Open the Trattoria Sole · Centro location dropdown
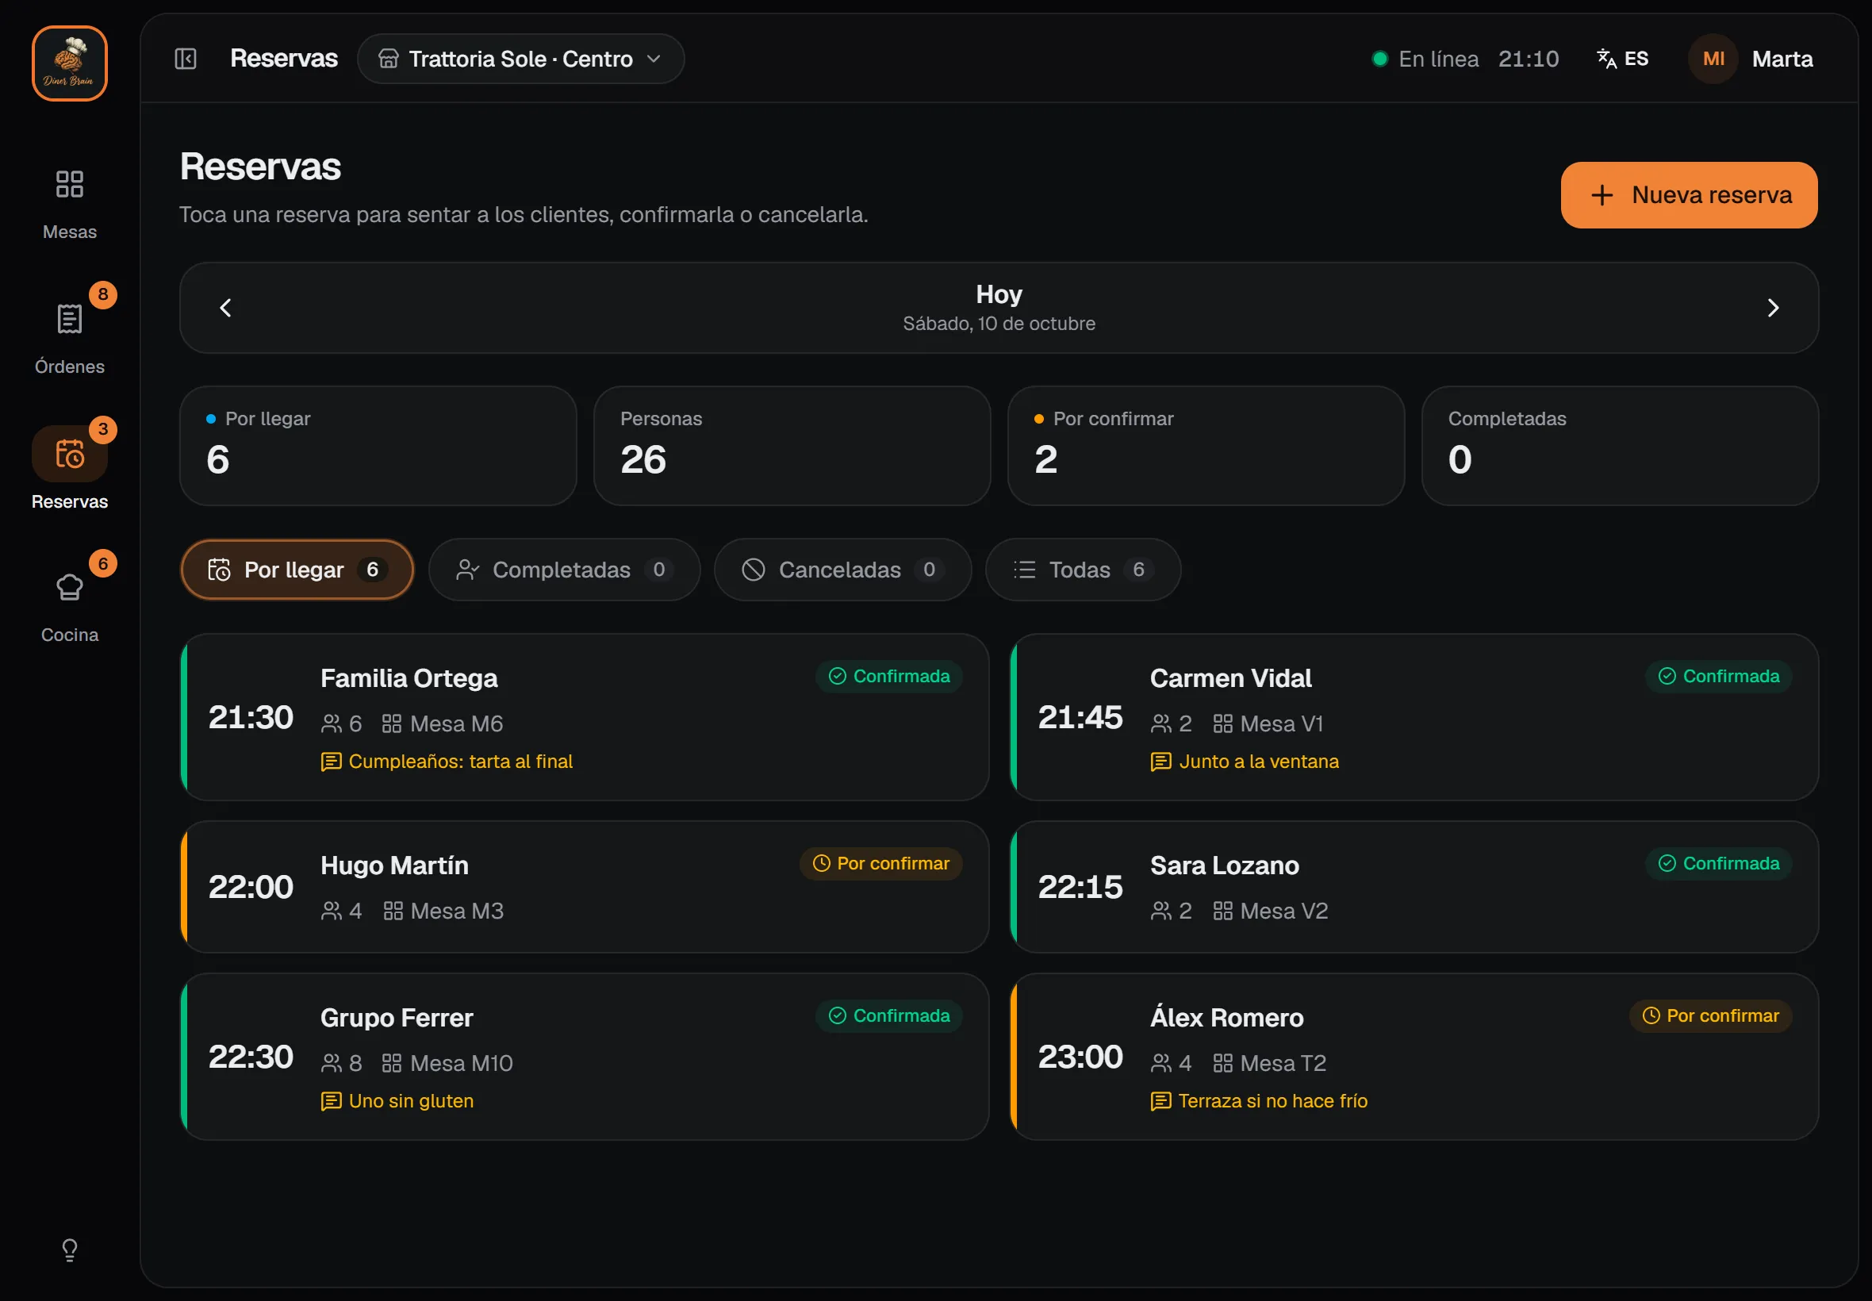This screenshot has width=1872, height=1301. click(521, 59)
